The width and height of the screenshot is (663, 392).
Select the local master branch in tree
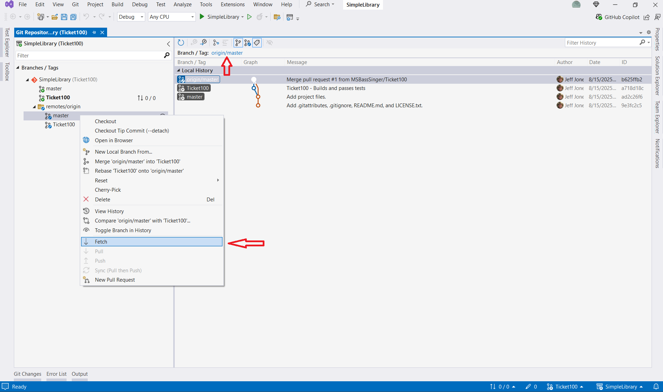pyautogui.click(x=54, y=89)
